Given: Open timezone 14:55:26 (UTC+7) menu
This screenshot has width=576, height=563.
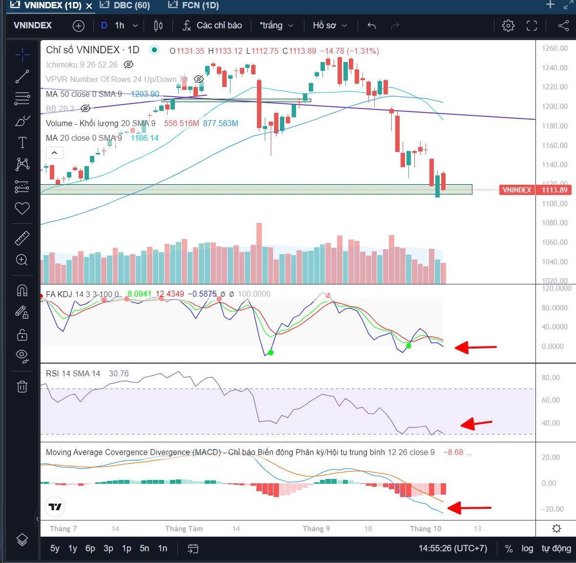Looking at the screenshot, I should (x=452, y=549).
